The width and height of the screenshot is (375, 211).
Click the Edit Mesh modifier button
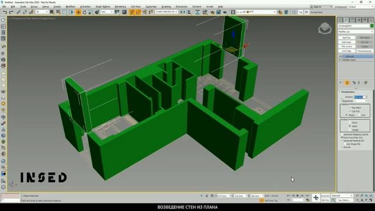click(x=346, y=42)
